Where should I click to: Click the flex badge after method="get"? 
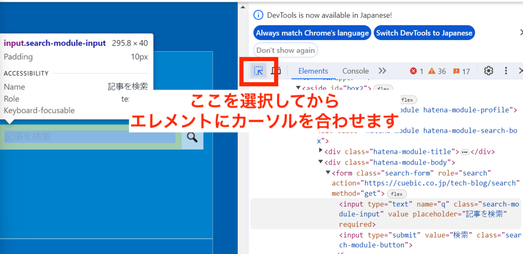[x=397, y=194]
